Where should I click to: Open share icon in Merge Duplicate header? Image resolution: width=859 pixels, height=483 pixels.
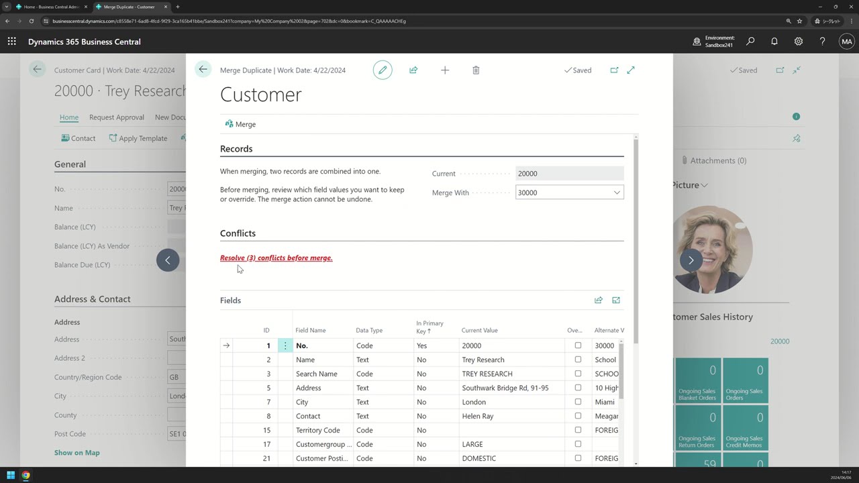(x=413, y=70)
